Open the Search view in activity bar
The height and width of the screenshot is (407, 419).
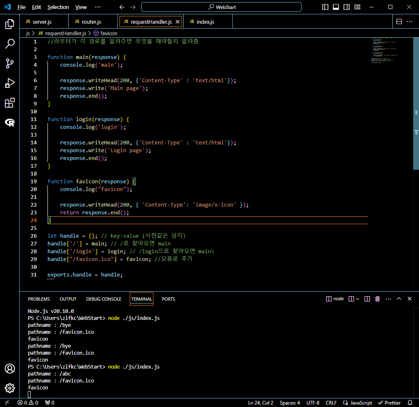[10, 44]
